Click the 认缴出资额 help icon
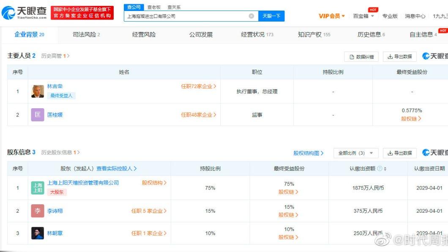The image size is (448, 252). 380,169
